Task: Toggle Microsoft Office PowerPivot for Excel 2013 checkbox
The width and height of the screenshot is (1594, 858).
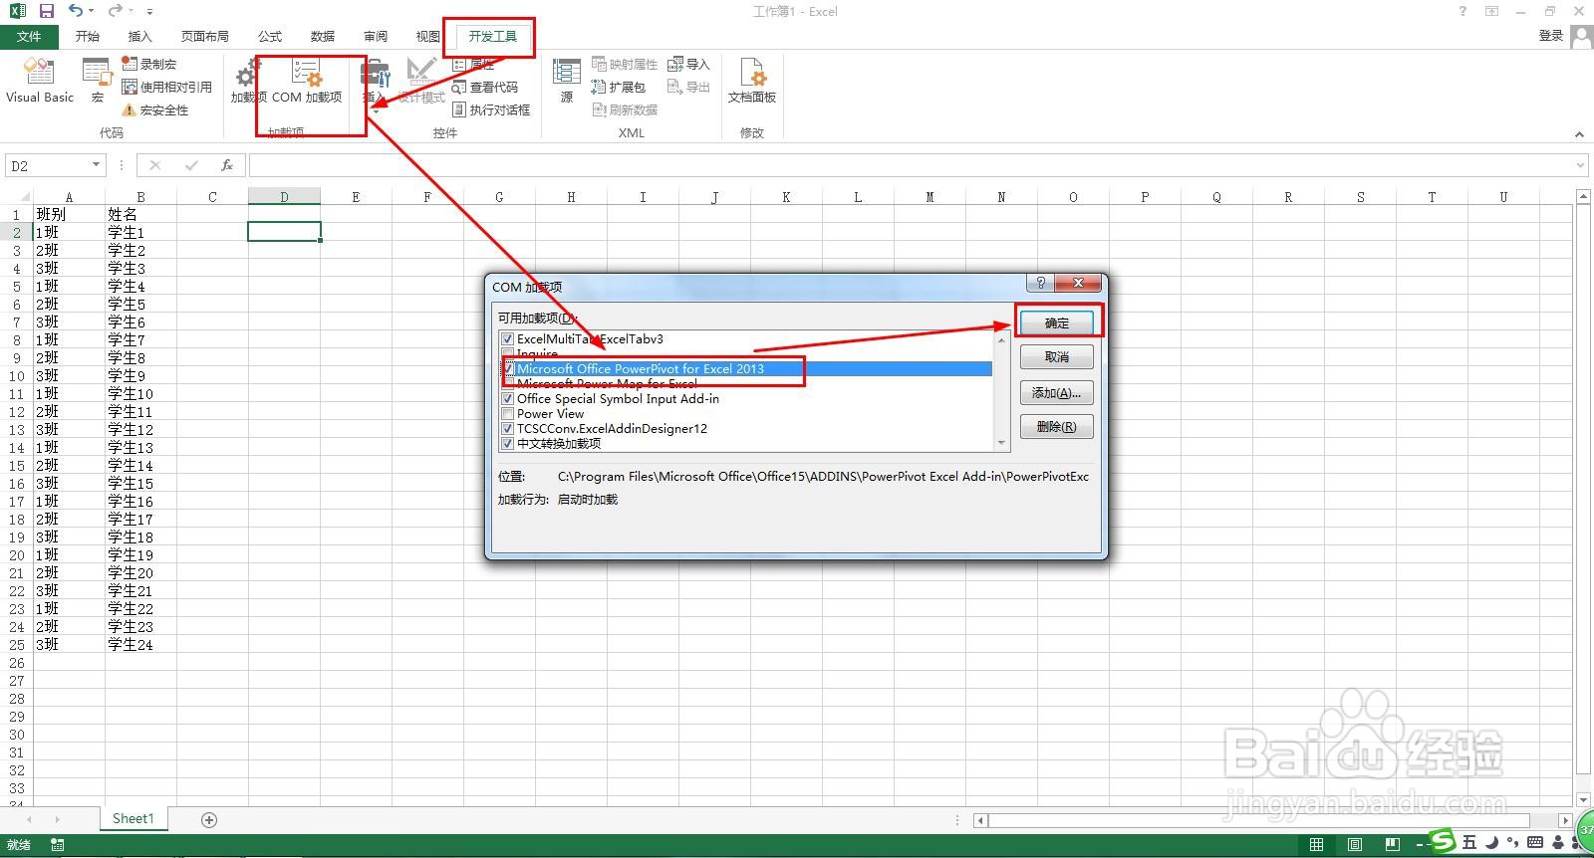Action: pos(508,369)
